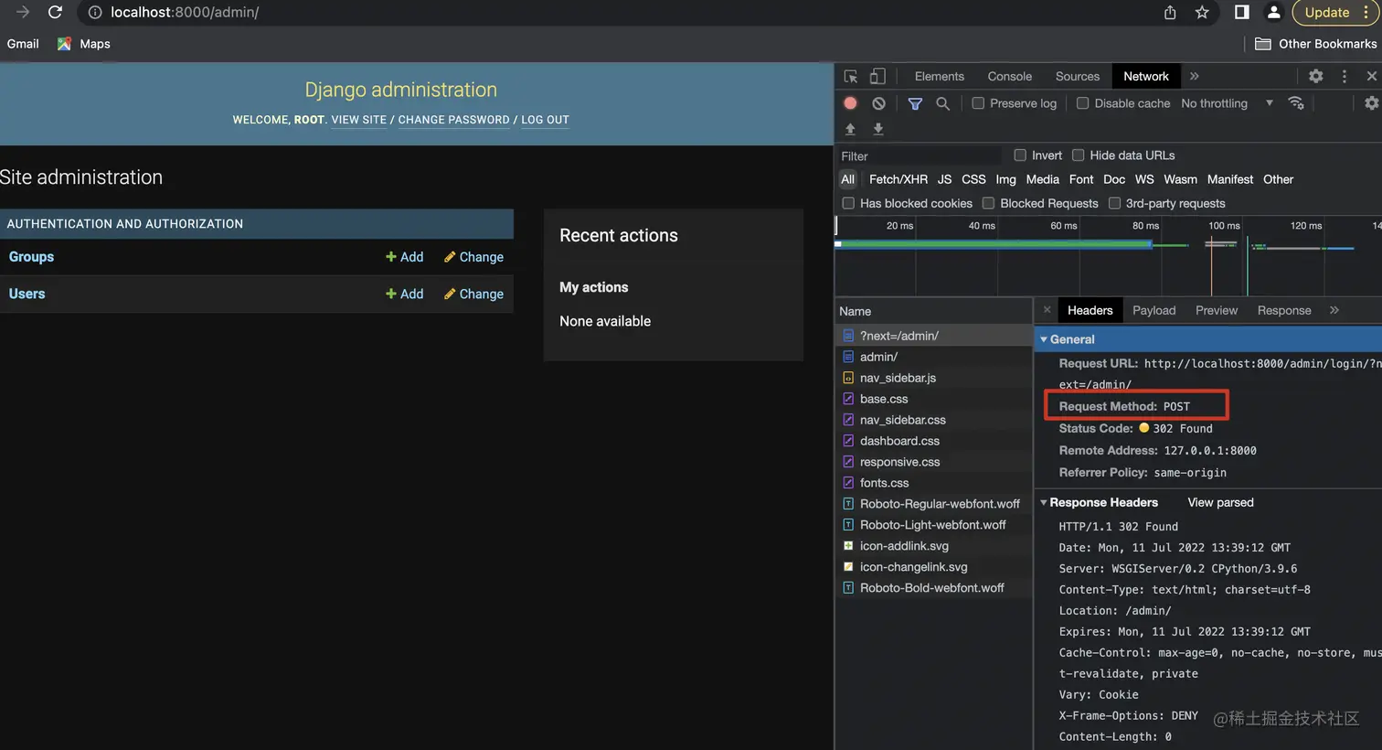Open the Other Bookmarks folder

[1315, 44]
